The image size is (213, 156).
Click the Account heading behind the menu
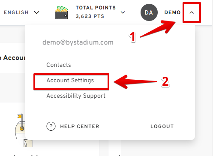[14, 58]
